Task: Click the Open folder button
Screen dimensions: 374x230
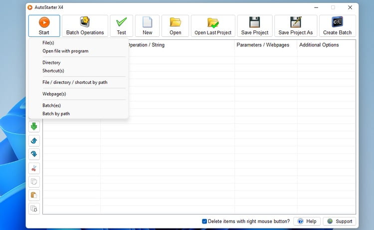Action: 176,26
